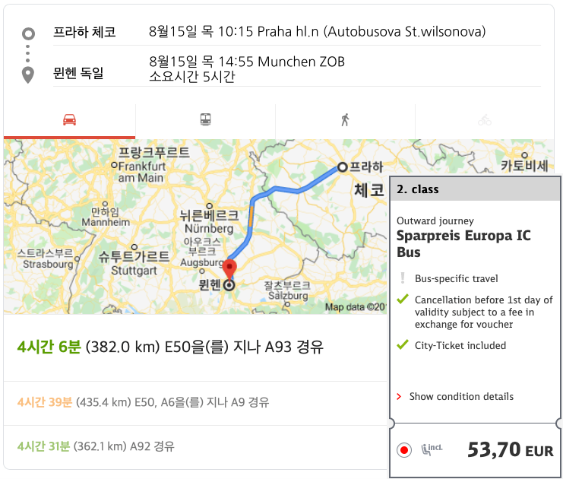Click the departure time 10:15 Praha hl.n text
The height and width of the screenshot is (479, 563).
(317, 32)
